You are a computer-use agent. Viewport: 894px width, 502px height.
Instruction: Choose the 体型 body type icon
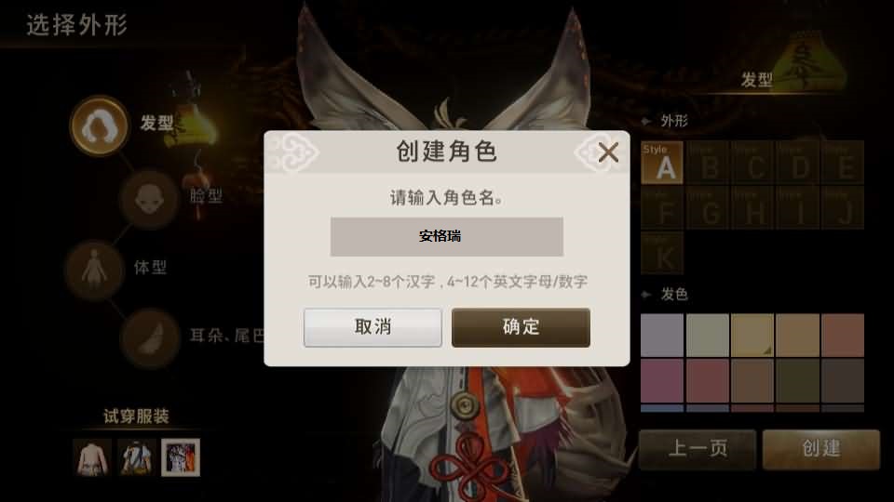95,270
